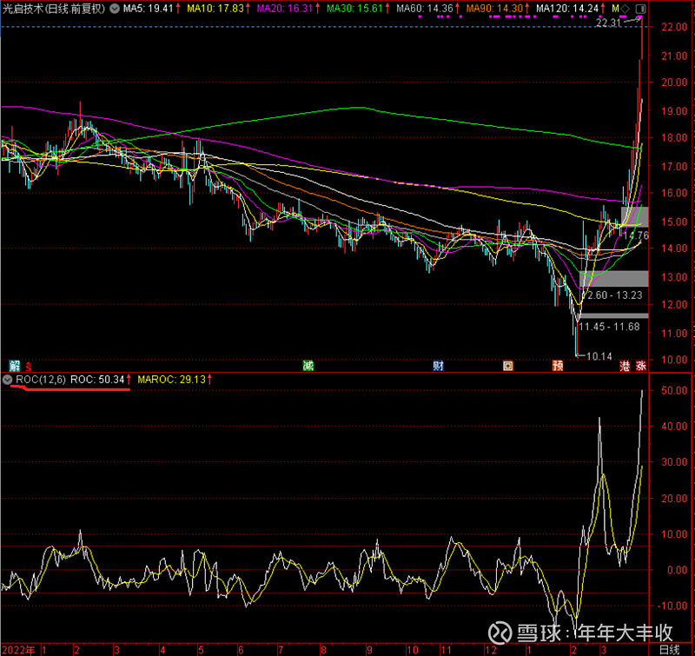Select the 12.60 - 13.23 gap label
Viewport: 695px width, 656px height.
pyautogui.click(x=614, y=295)
